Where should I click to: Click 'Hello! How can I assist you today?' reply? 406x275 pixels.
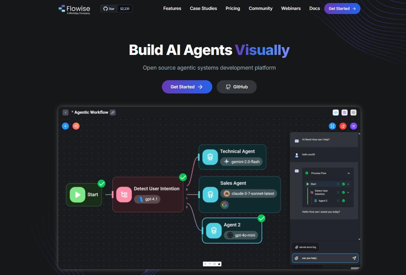tap(321, 212)
